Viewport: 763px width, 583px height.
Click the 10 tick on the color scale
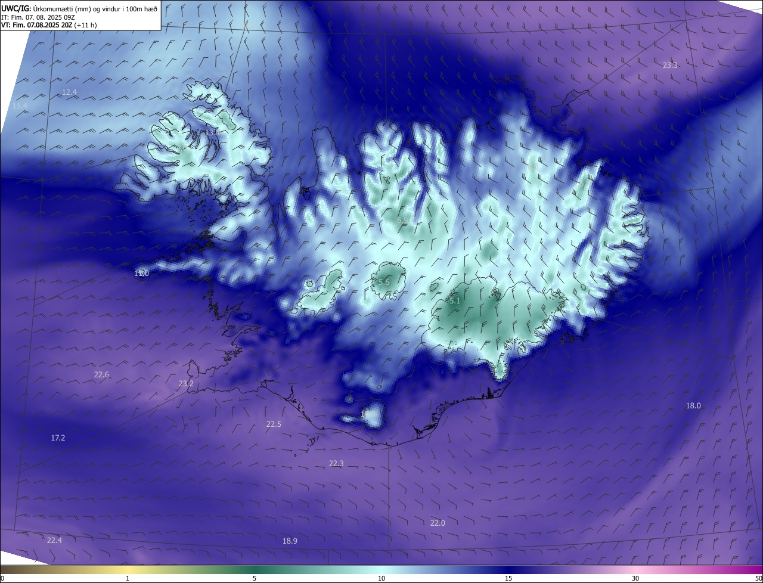tap(381, 578)
